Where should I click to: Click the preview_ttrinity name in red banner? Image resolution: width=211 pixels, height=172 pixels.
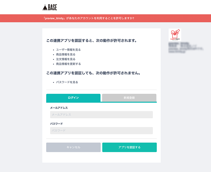click(x=54, y=18)
